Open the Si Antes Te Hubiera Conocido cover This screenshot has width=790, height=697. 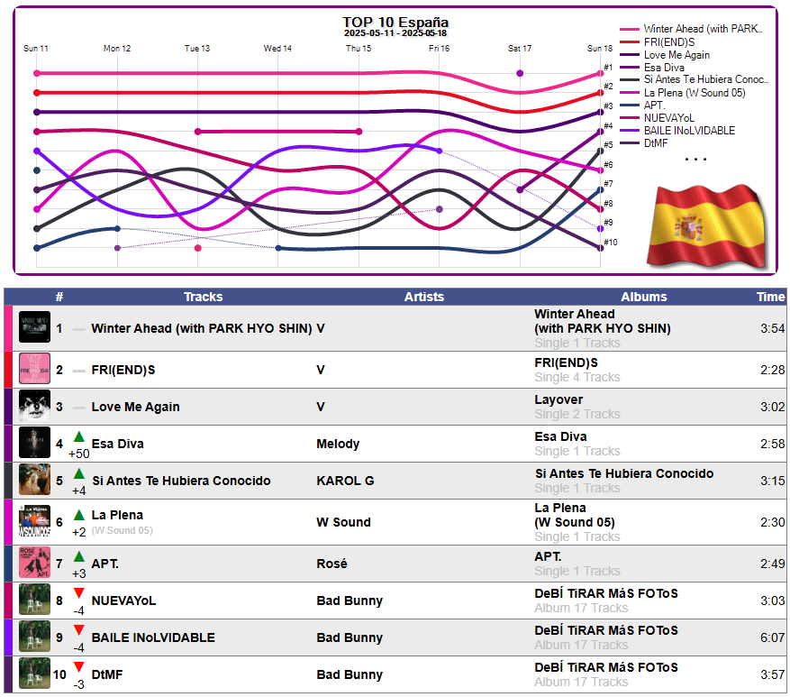click(x=34, y=479)
